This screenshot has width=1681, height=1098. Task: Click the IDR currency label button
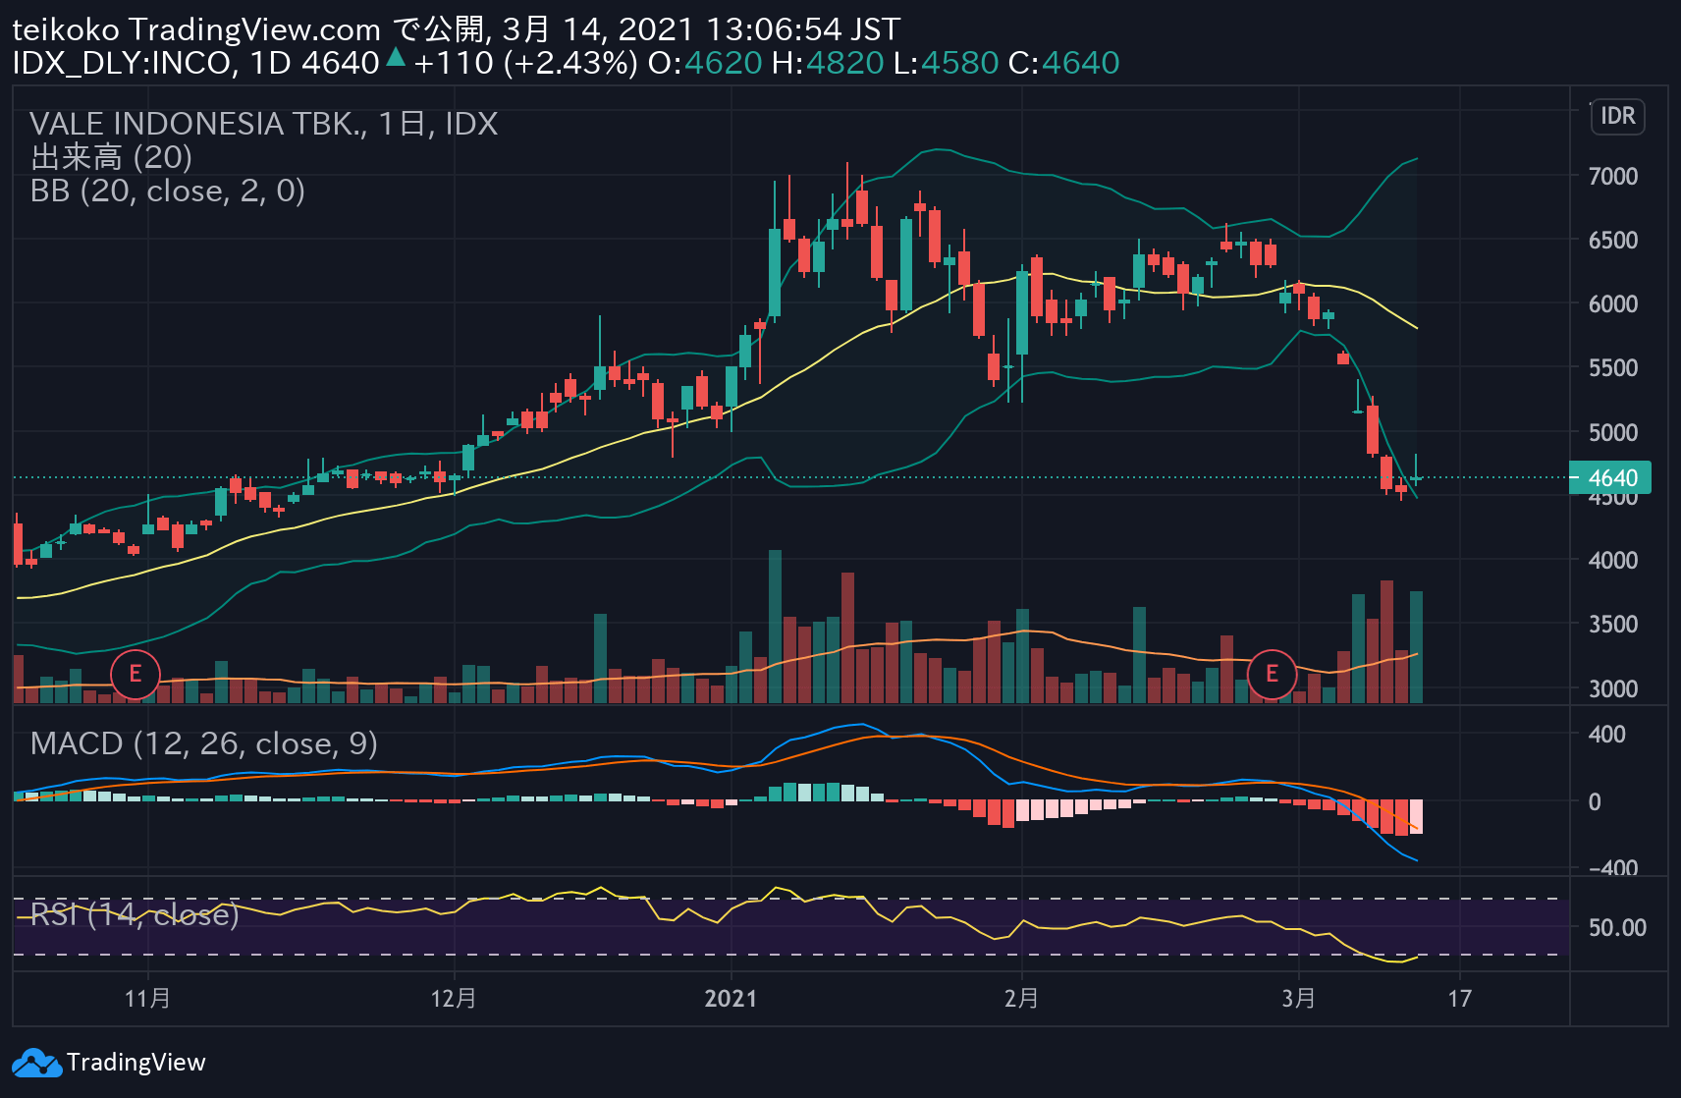point(1617,116)
